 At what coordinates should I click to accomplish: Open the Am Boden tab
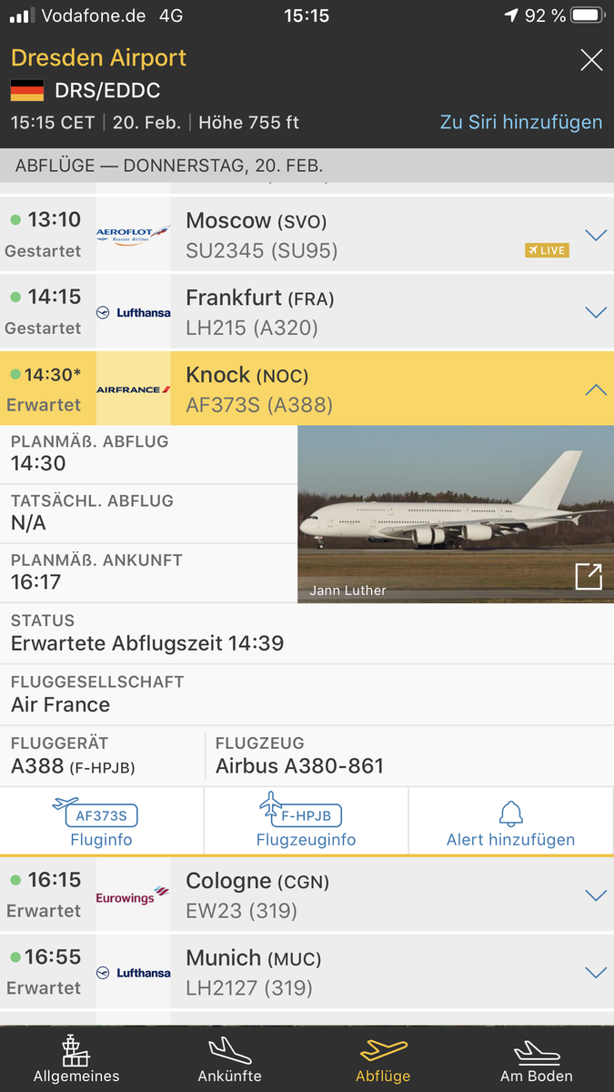pyautogui.click(x=537, y=1059)
